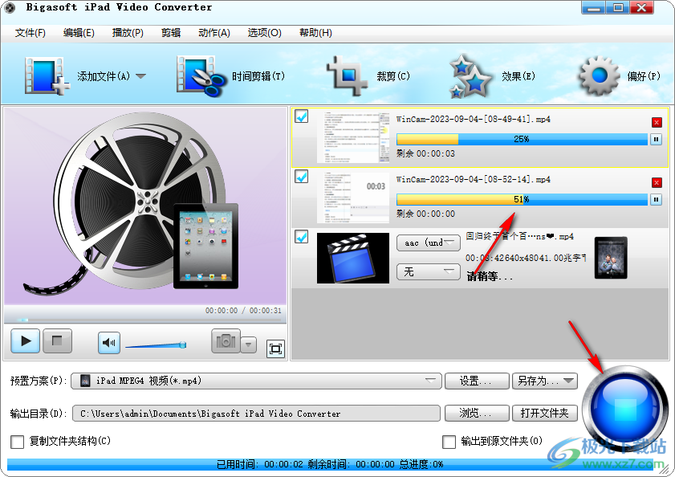
Task: Enable 输出到源文件夹(O) checkbox
Action: [449, 442]
